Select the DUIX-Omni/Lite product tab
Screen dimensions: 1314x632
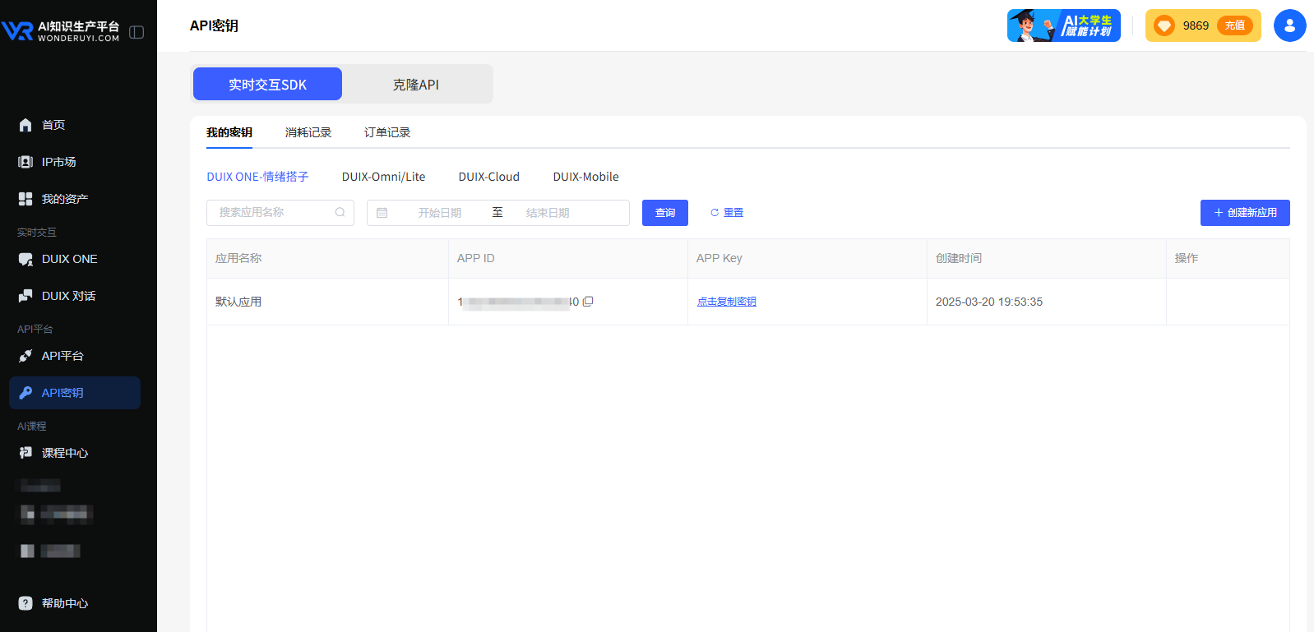tap(383, 177)
